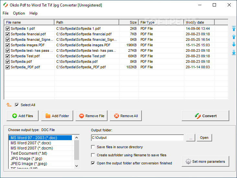Sort by Modify date column header

pos(199,22)
